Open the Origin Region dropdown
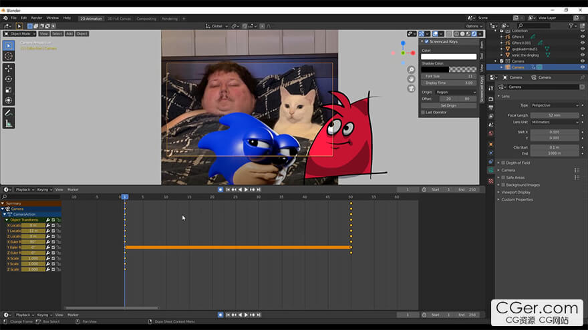 click(456, 92)
